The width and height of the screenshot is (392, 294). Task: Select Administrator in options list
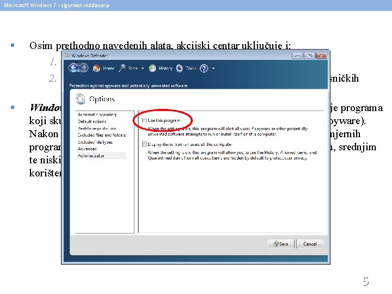click(102, 156)
